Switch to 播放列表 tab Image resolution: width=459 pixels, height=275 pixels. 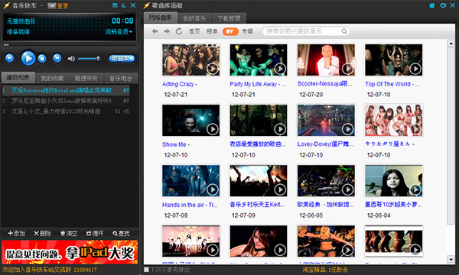(18, 78)
